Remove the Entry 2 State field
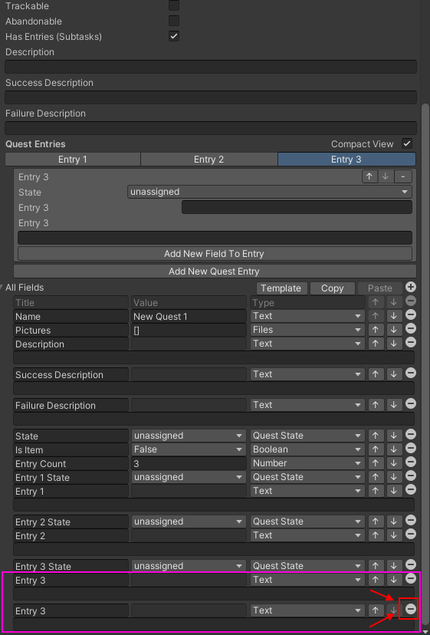Screen dimensions: 430x635 click(x=411, y=521)
